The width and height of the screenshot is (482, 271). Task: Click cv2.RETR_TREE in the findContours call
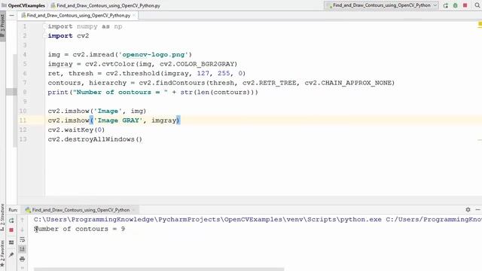[x=270, y=83]
